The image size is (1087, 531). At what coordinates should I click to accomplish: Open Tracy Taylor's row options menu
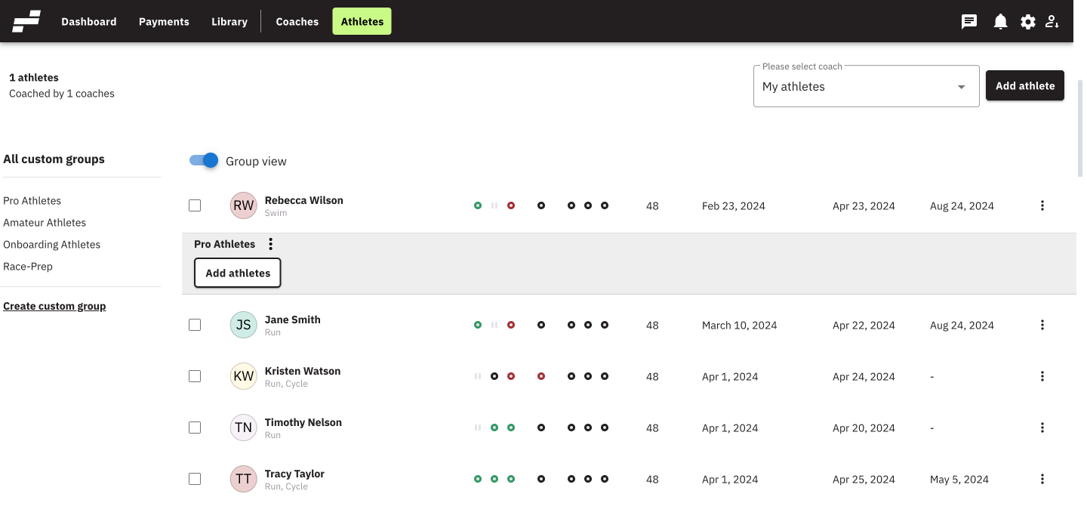click(x=1042, y=479)
